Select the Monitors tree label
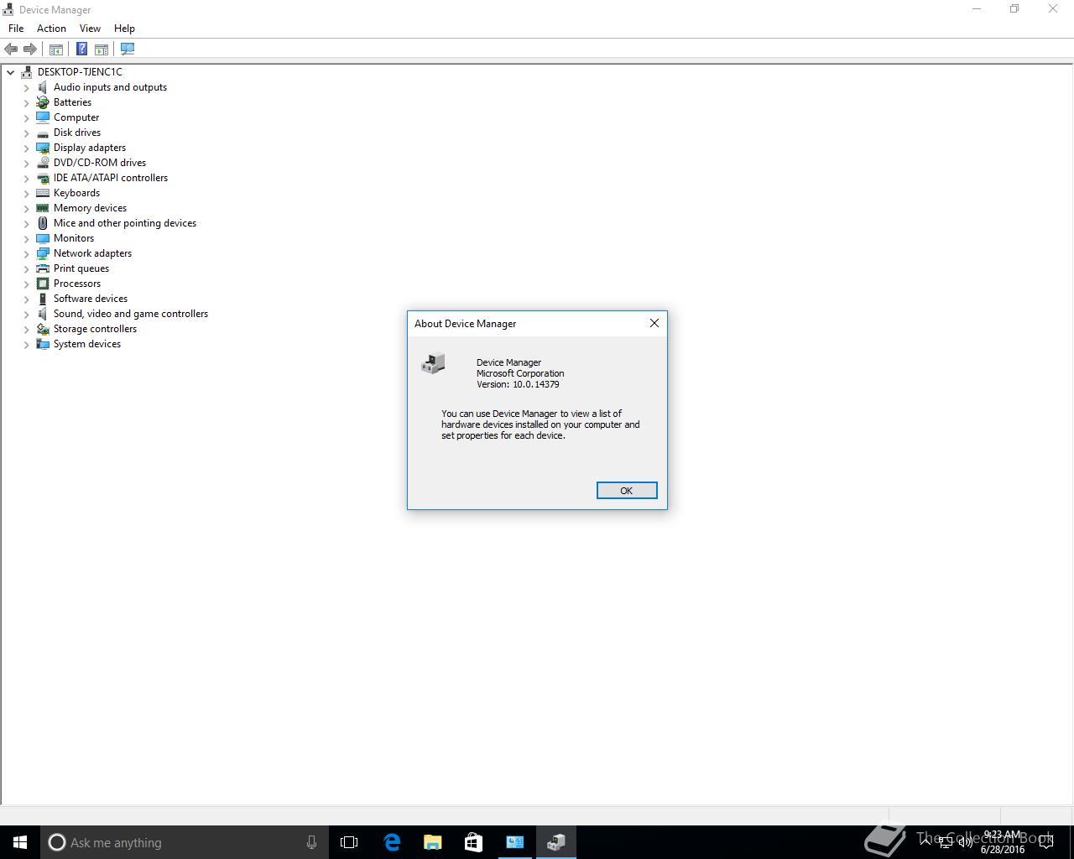 click(x=74, y=238)
